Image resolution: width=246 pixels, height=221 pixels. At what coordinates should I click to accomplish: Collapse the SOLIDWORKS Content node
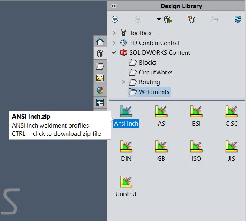pyautogui.click(x=114, y=52)
